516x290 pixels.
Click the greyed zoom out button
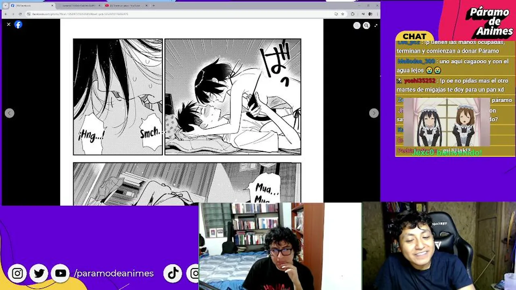357,25
